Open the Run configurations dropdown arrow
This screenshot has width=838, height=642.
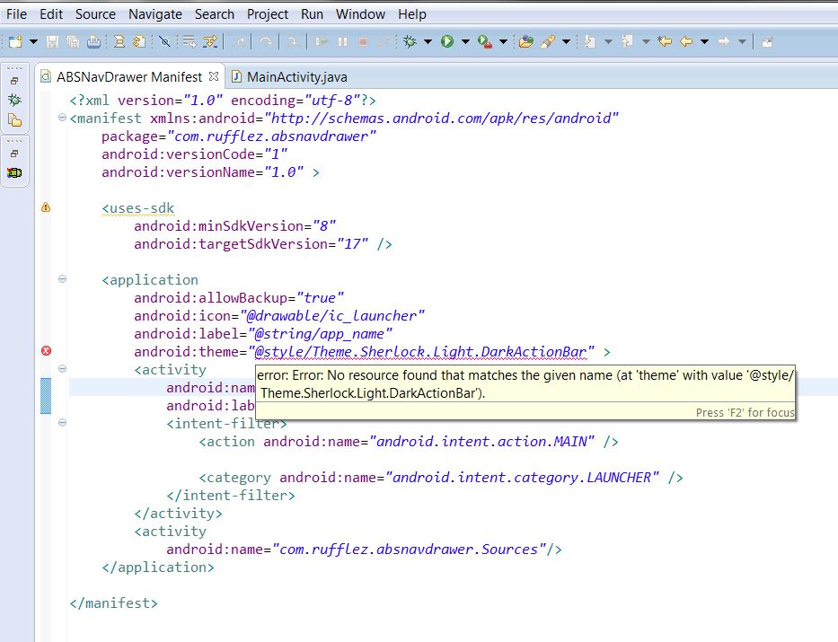[x=465, y=41]
